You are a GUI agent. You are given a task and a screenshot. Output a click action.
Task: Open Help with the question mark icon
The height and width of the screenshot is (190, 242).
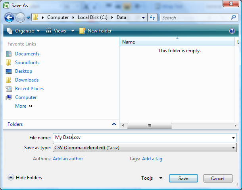click(232, 31)
